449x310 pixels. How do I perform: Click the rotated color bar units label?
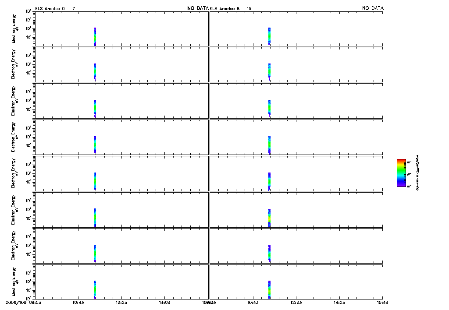[x=417, y=173]
